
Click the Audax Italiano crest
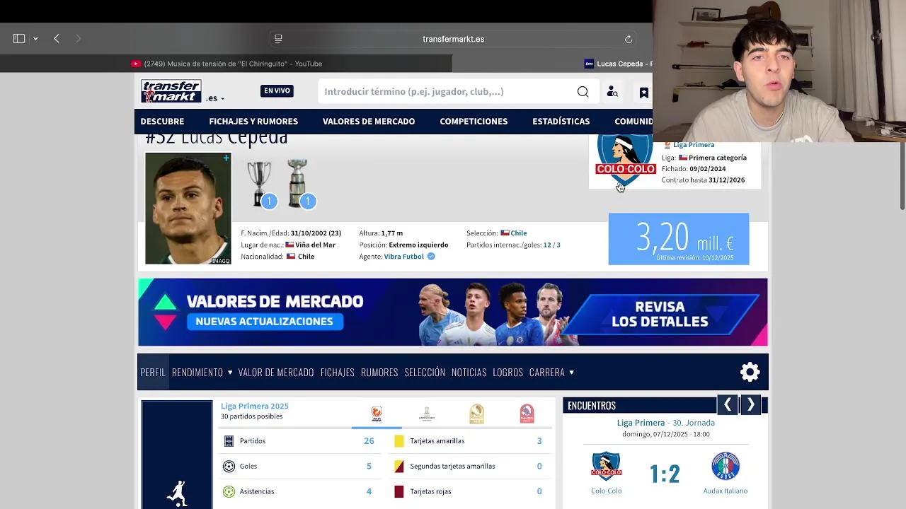[726, 467]
